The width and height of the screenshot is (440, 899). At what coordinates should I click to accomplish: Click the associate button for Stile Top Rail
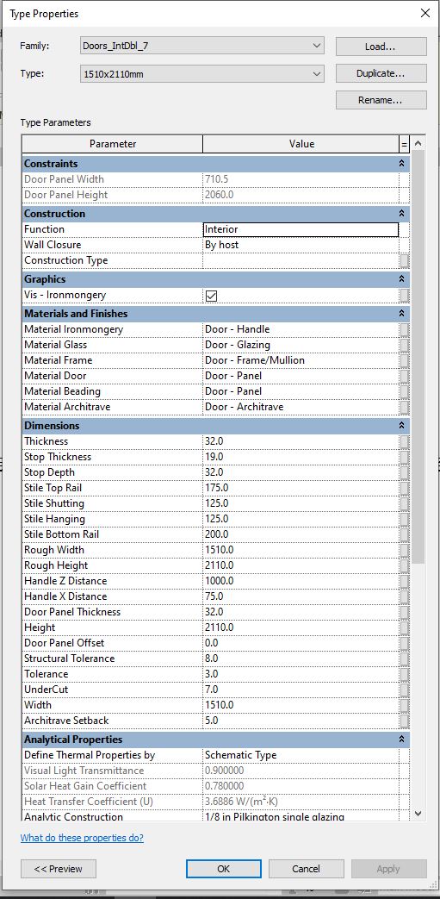(x=405, y=488)
